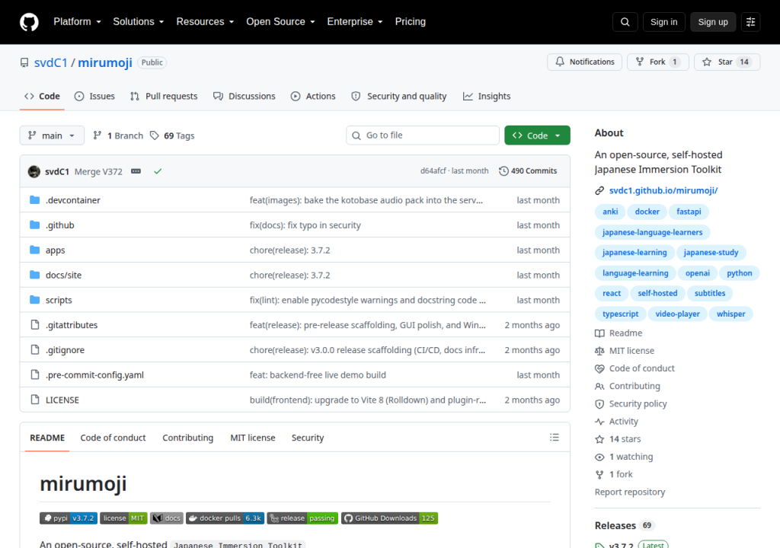Click the scripts folder icon
The image size is (780, 548).
click(x=35, y=300)
